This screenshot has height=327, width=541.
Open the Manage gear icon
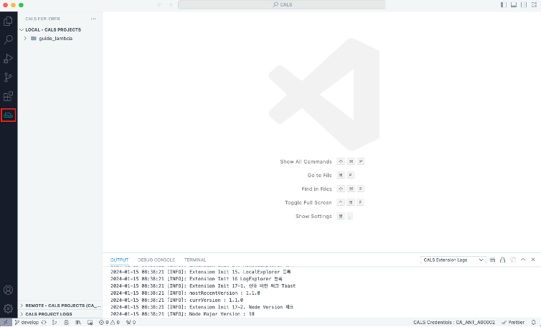click(x=9, y=308)
